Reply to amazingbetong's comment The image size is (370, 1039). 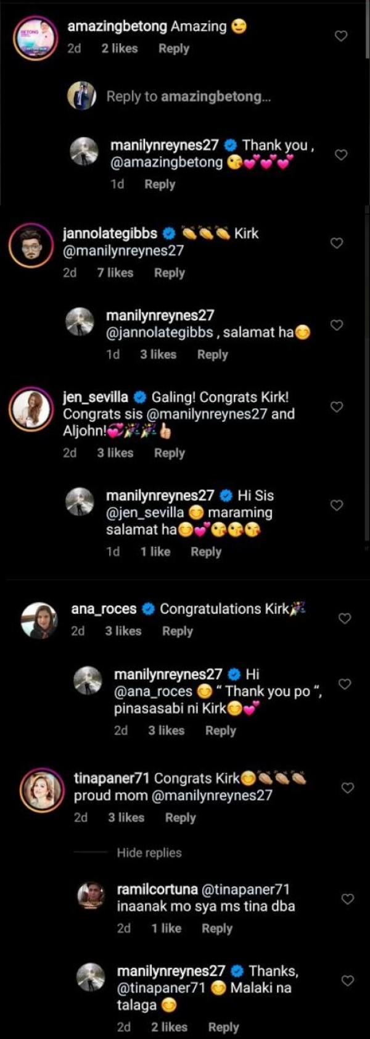click(173, 49)
